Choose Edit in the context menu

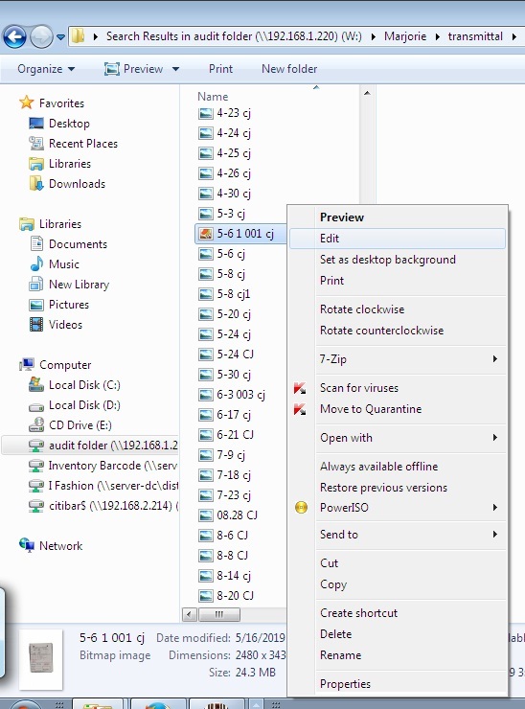click(x=397, y=239)
